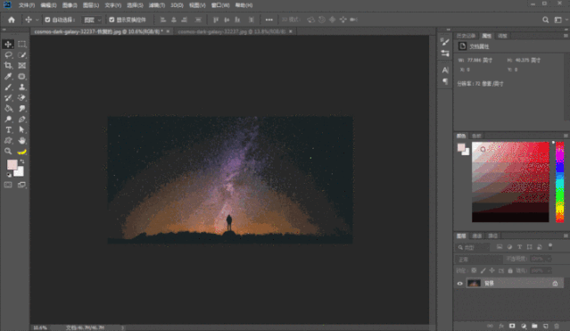
Task: Select the Paint Bucket tool
Action: click(8, 108)
